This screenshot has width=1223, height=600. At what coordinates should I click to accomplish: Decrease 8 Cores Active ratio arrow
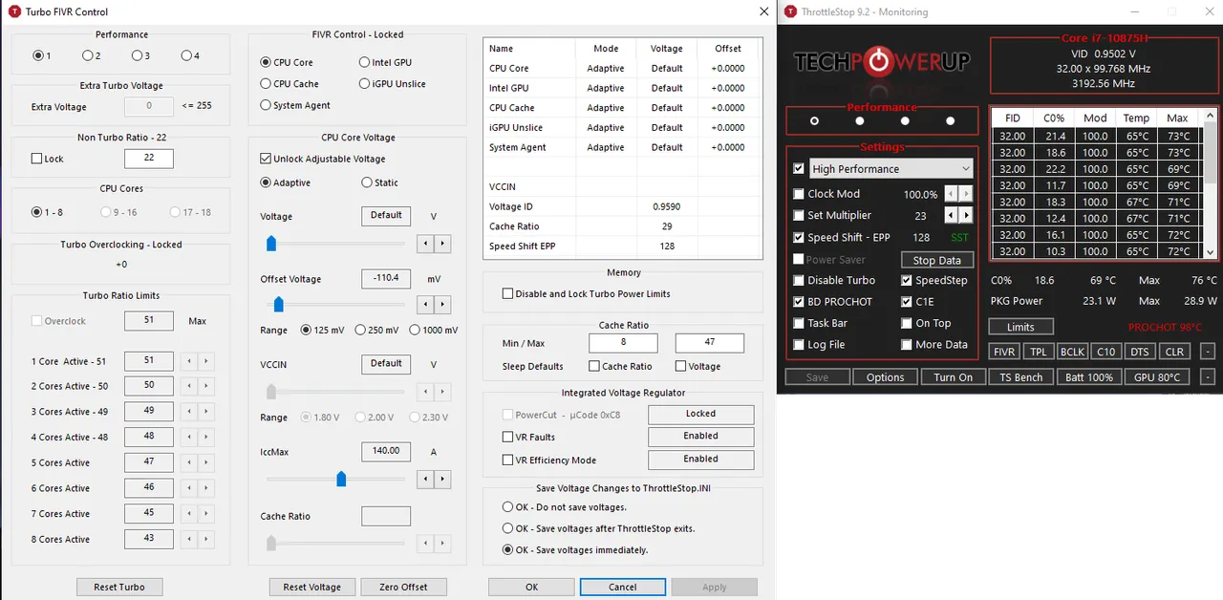(x=189, y=539)
